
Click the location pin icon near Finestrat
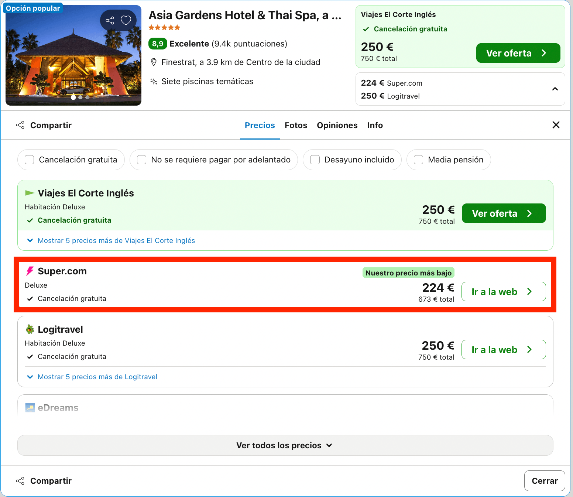click(x=154, y=62)
